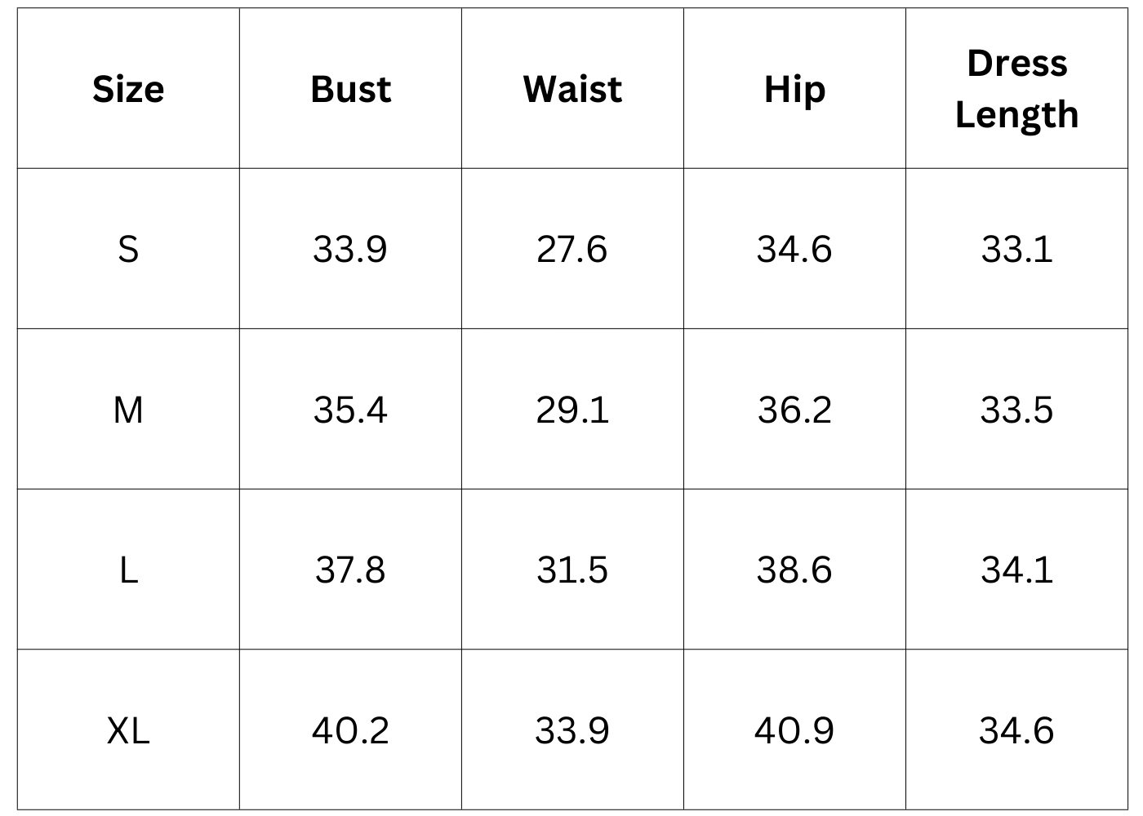The width and height of the screenshot is (1143, 816).
Task: Click the Size column header
Action: pyautogui.click(x=128, y=89)
